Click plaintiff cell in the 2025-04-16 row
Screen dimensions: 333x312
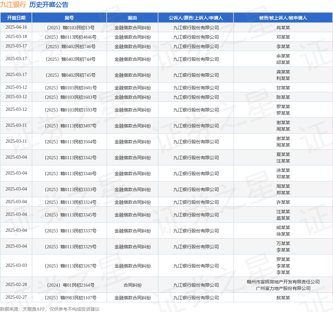196,28
